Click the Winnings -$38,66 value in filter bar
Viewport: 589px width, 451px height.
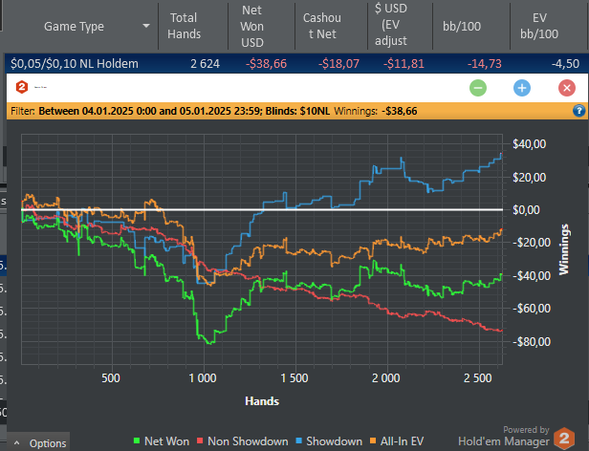[x=400, y=111]
